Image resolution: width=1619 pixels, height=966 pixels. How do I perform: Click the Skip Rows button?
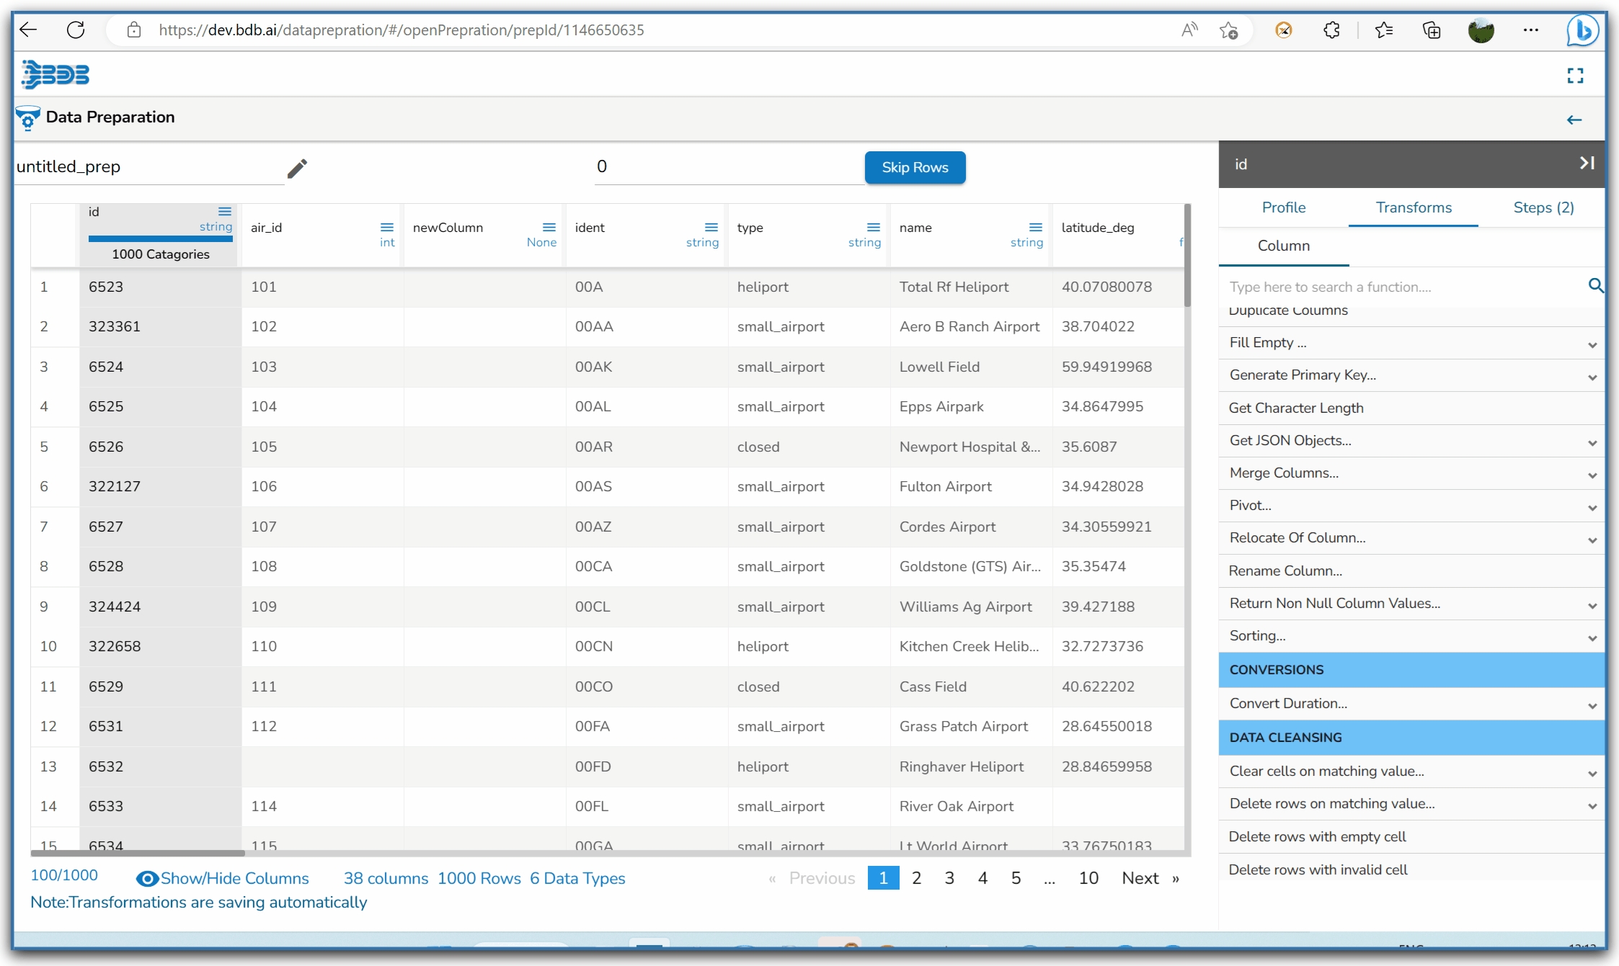pos(914,167)
